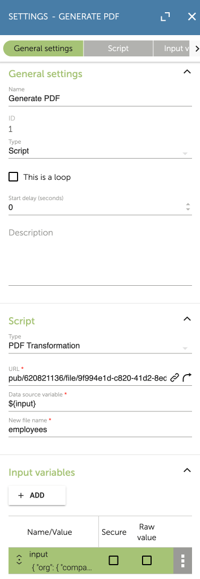Open the URL with the arrow icon
The height and width of the screenshot is (579, 200).
click(x=187, y=377)
